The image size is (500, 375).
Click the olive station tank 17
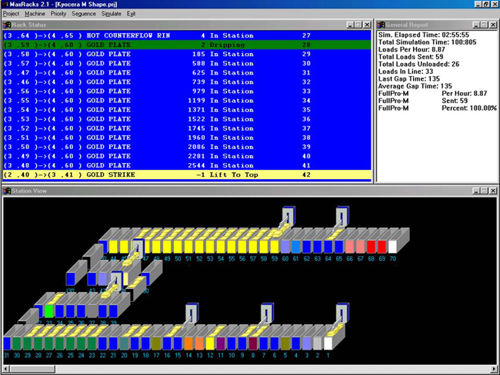(156, 343)
